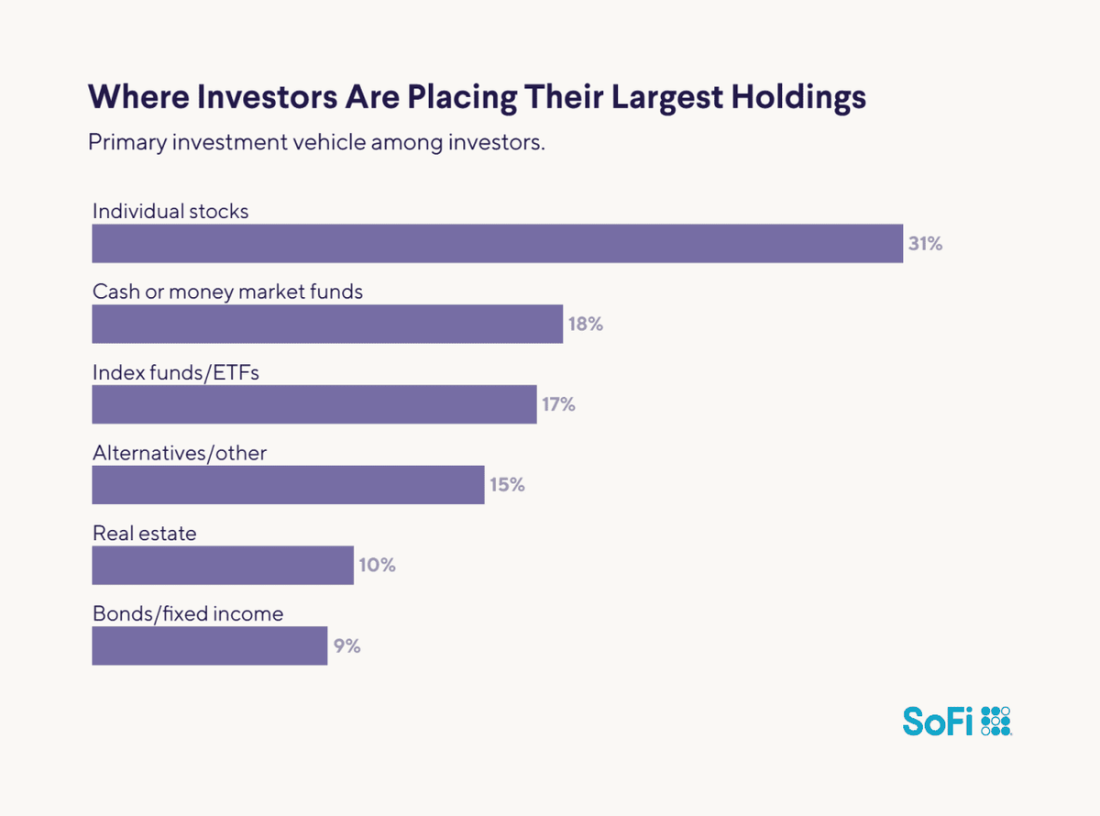This screenshot has width=1100, height=816.
Task: Click the 15% value label
Action: [x=507, y=484]
